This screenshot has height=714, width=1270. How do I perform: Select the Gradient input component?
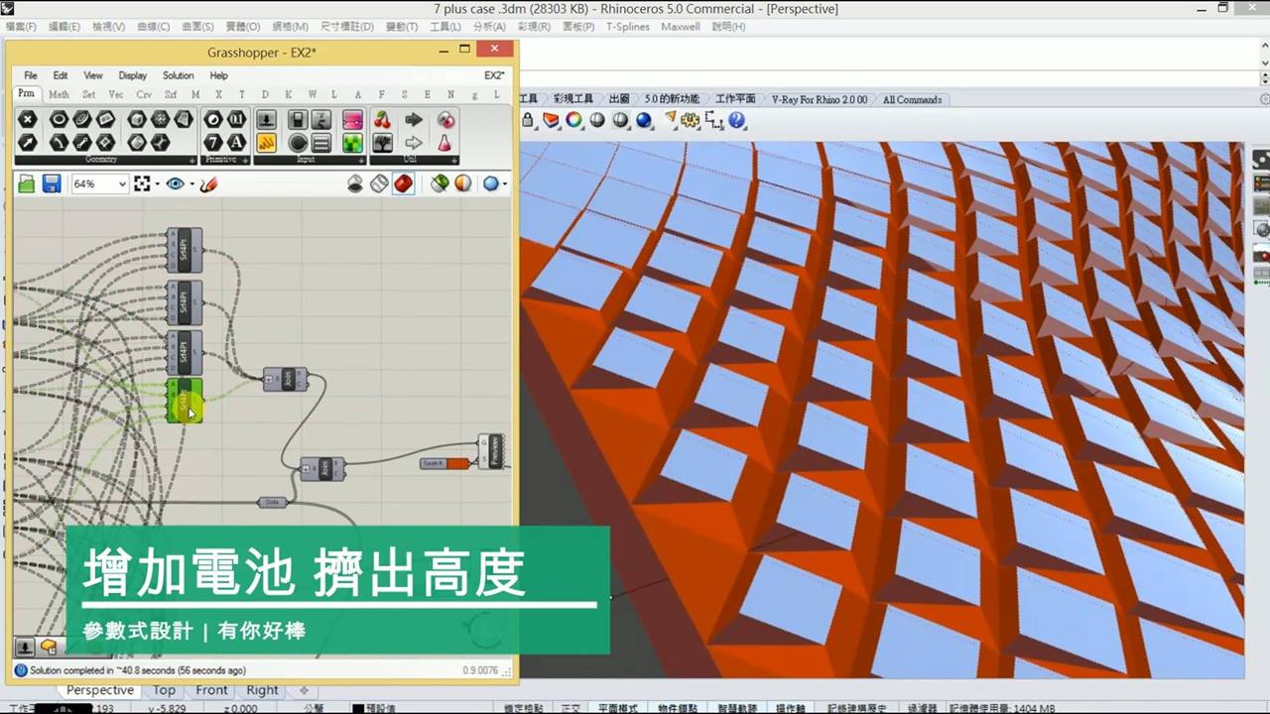click(352, 119)
